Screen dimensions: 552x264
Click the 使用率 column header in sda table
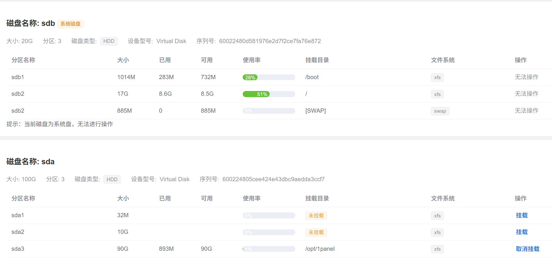point(251,198)
